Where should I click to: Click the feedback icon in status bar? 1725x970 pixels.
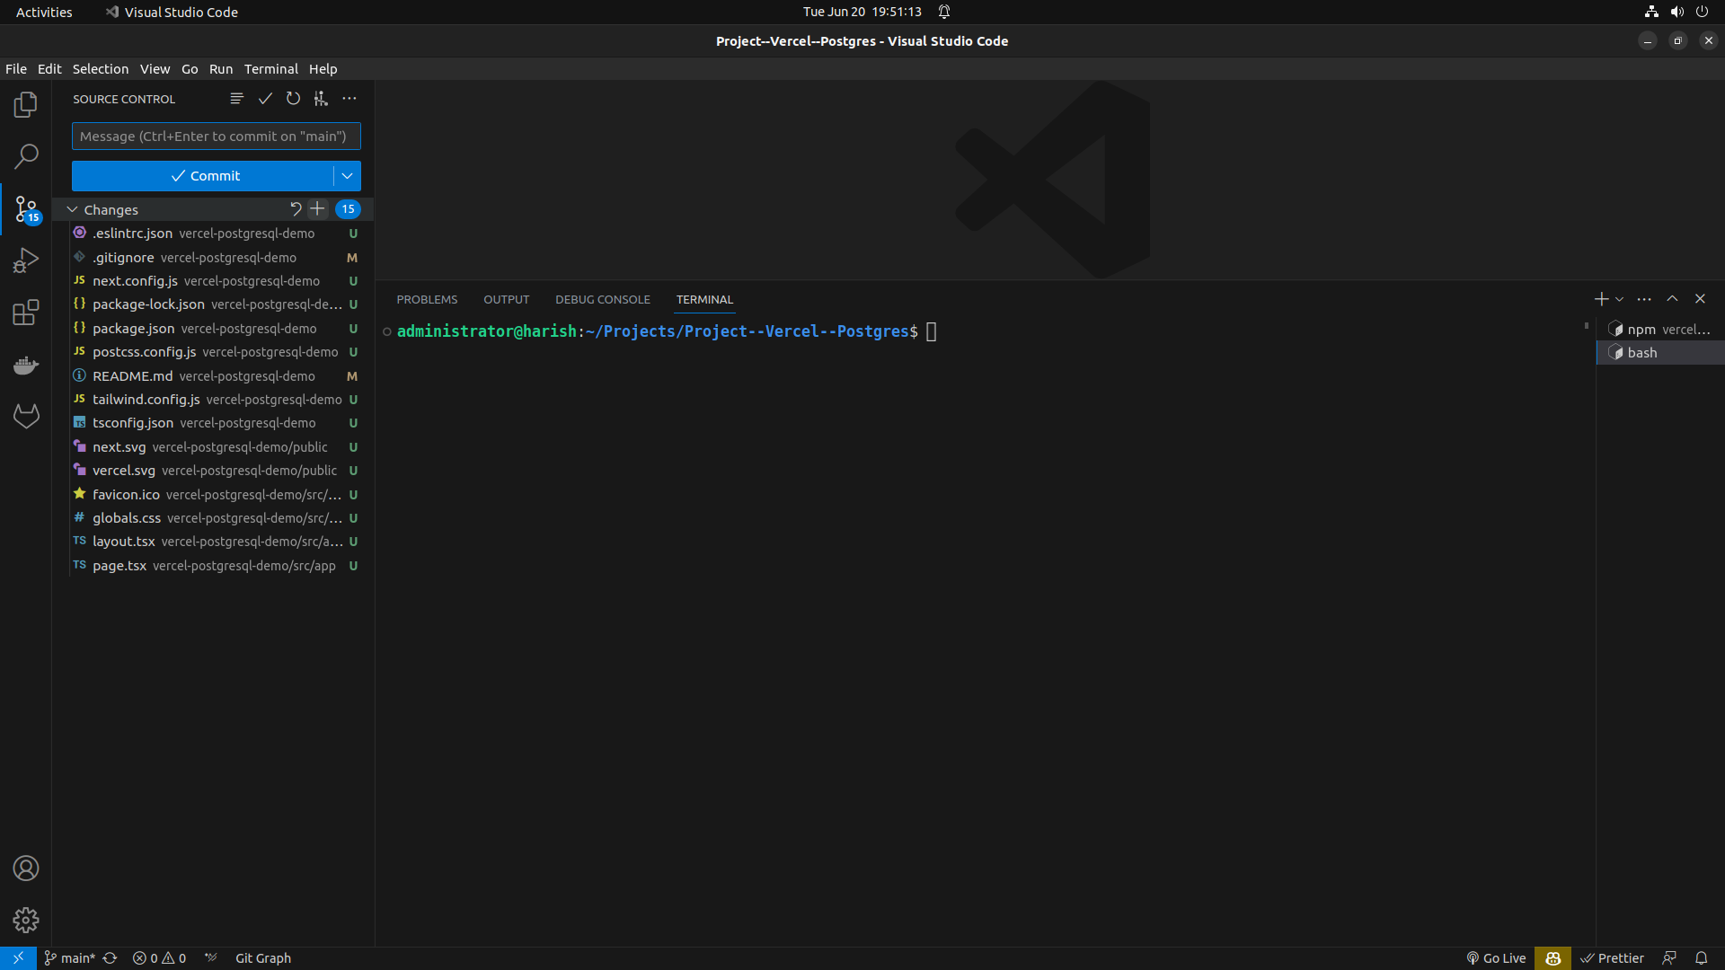tap(1669, 958)
